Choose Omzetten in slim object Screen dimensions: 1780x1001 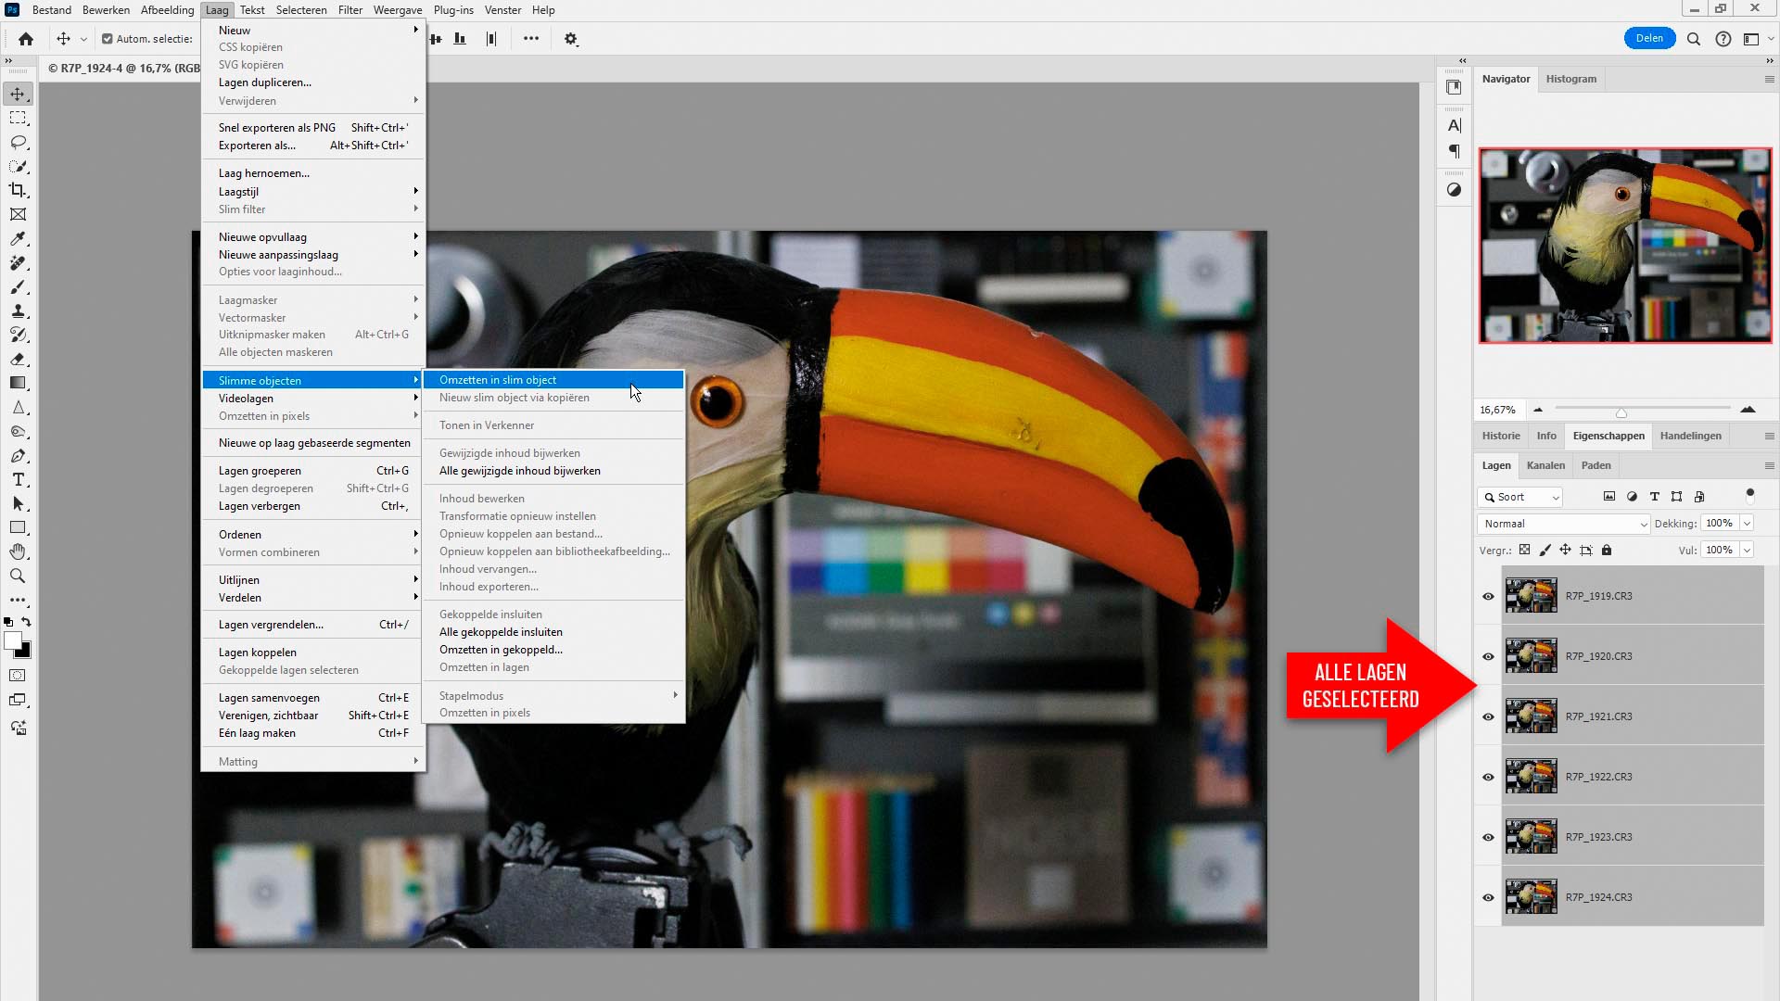click(498, 380)
